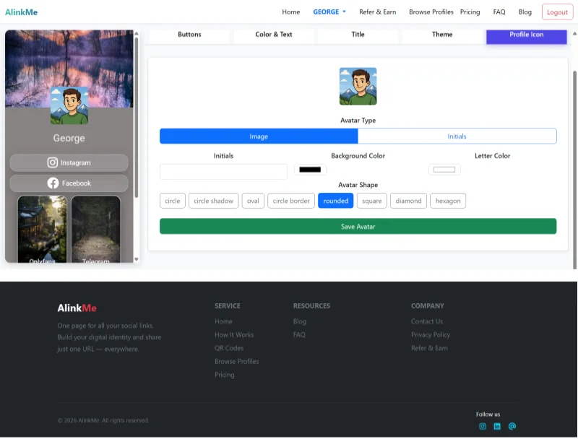578x439 pixels.
Task: Click Save Avatar
Action: point(358,226)
